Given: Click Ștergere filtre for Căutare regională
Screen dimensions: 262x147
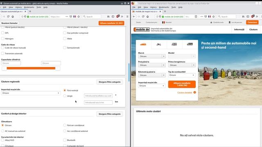Looking at the screenshot, I should (x=110, y=82).
